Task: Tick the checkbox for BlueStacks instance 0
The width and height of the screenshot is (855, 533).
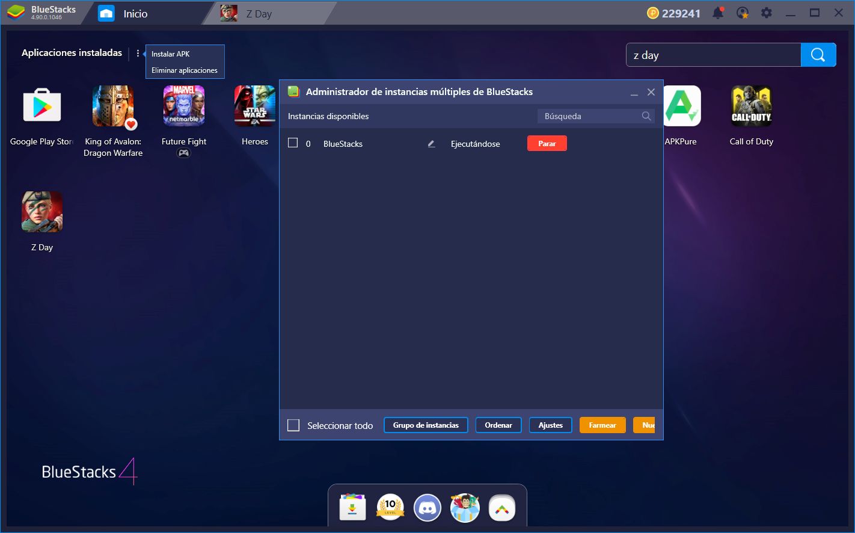Action: click(x=293, y=143)
